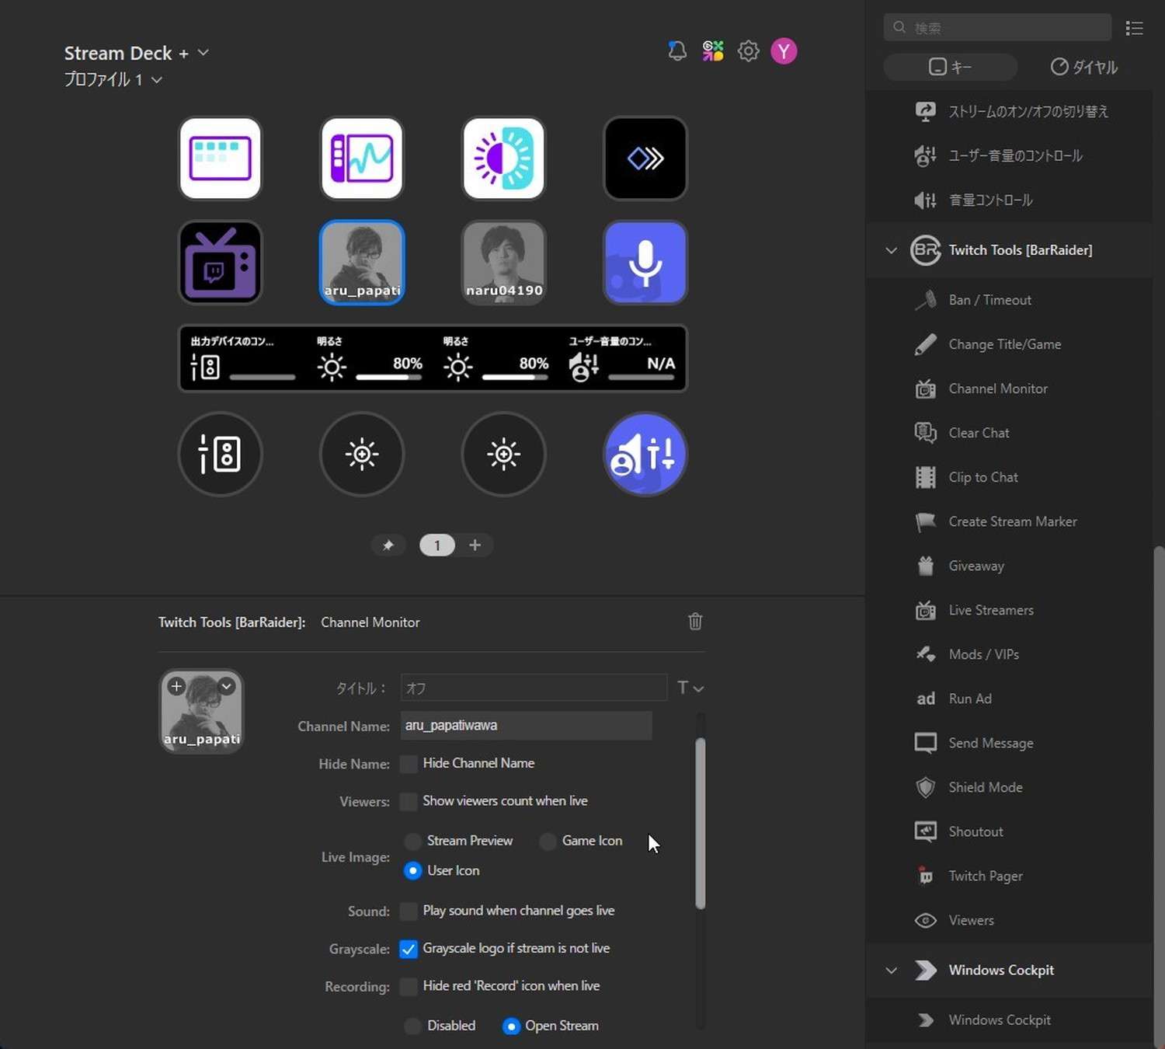
Task: Open title font style dropdown
Action: (690, 688)
